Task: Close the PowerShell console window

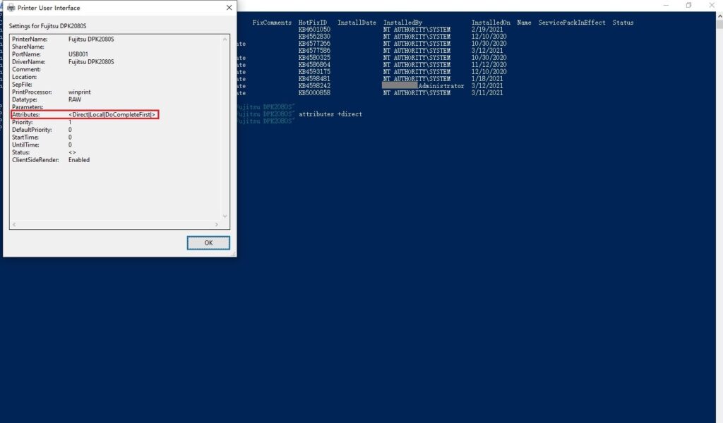Action: pos(712,5)
